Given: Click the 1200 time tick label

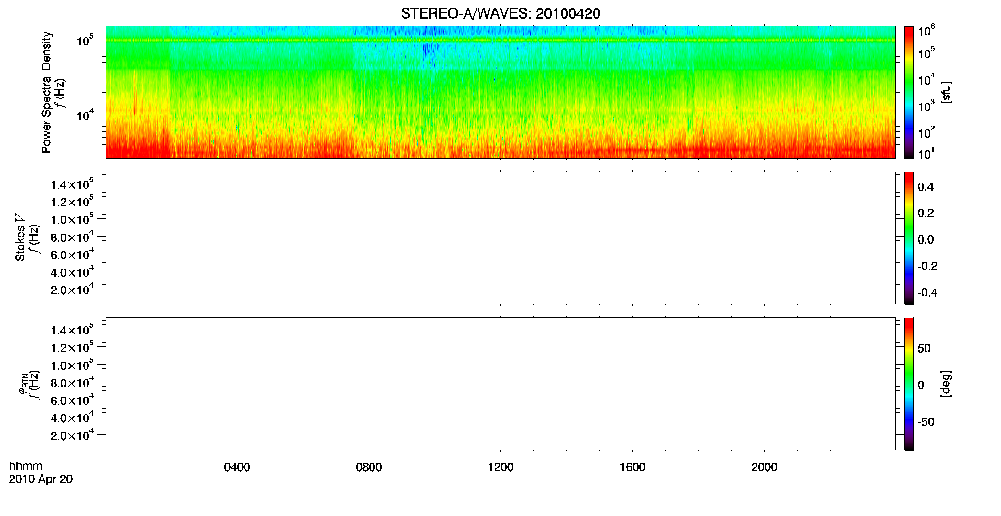Looking at the screenshot, I should pyautogui.click(x=500, y=467).
